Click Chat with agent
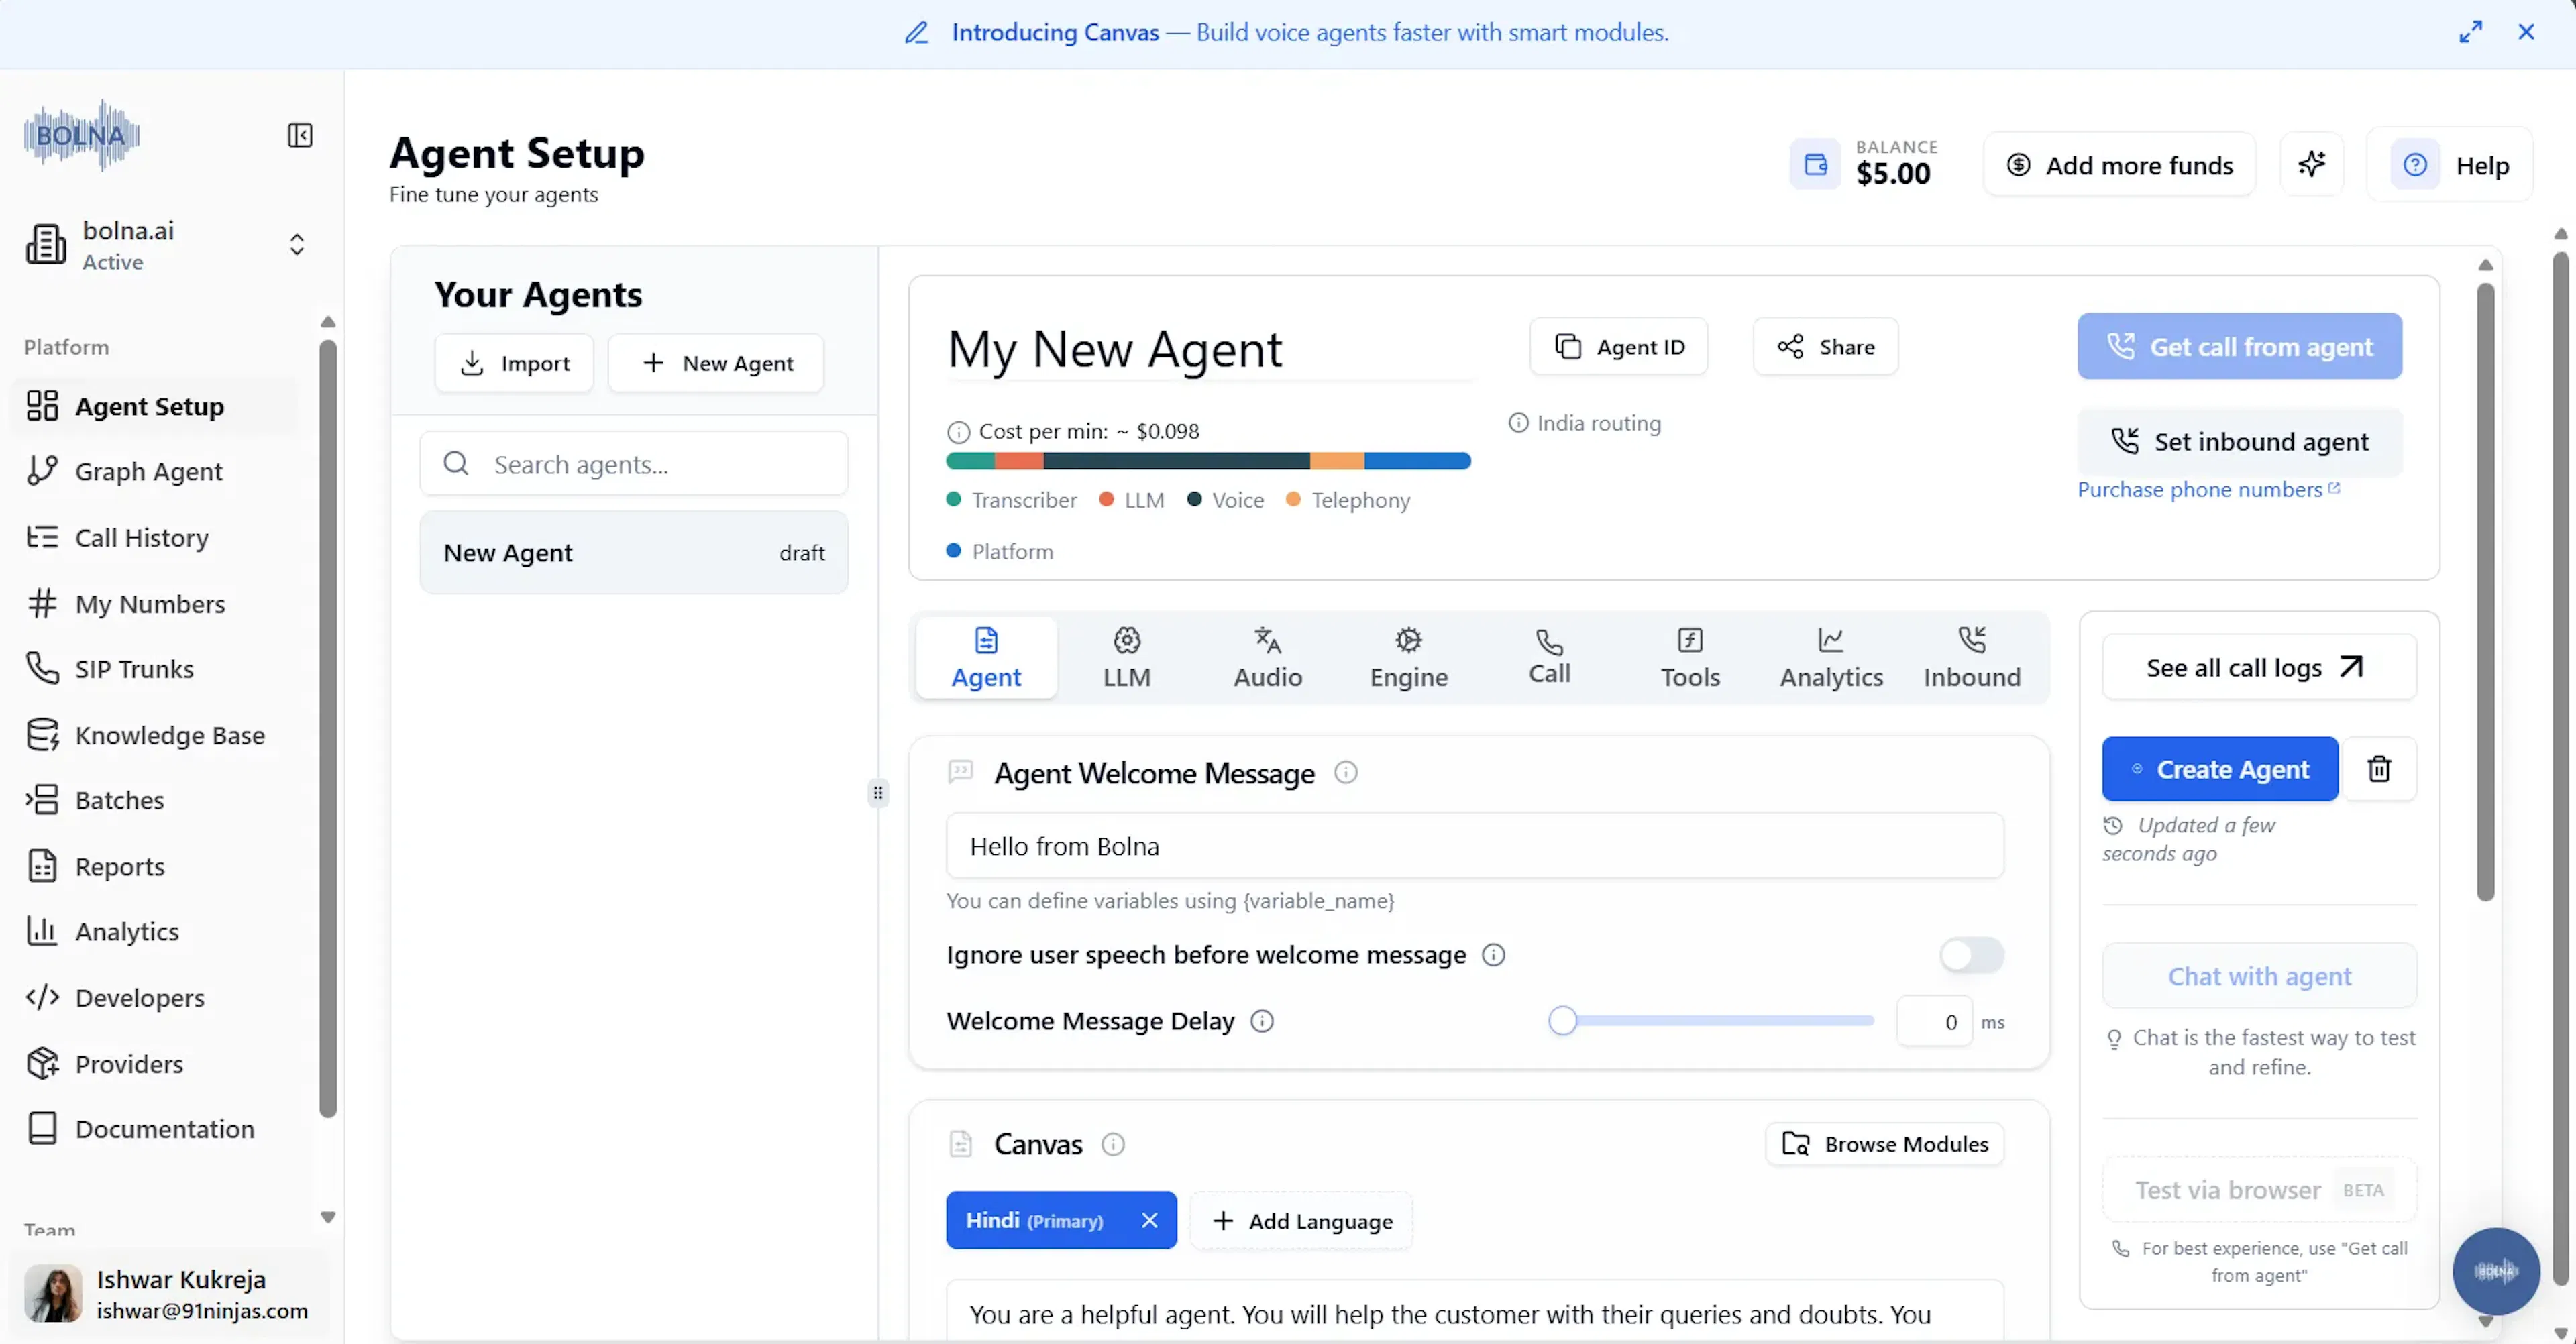This screenshot has width=2576, height=1344. (2259, 976)
